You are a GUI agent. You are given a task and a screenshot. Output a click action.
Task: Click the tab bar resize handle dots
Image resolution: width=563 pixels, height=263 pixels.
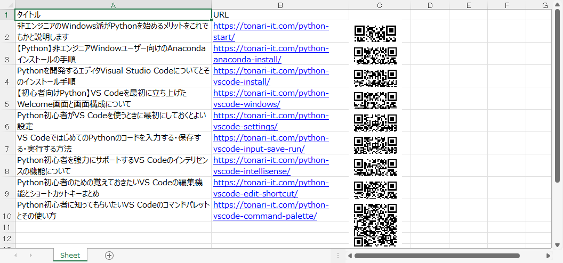pyautogui.click(x=338, y=256)
